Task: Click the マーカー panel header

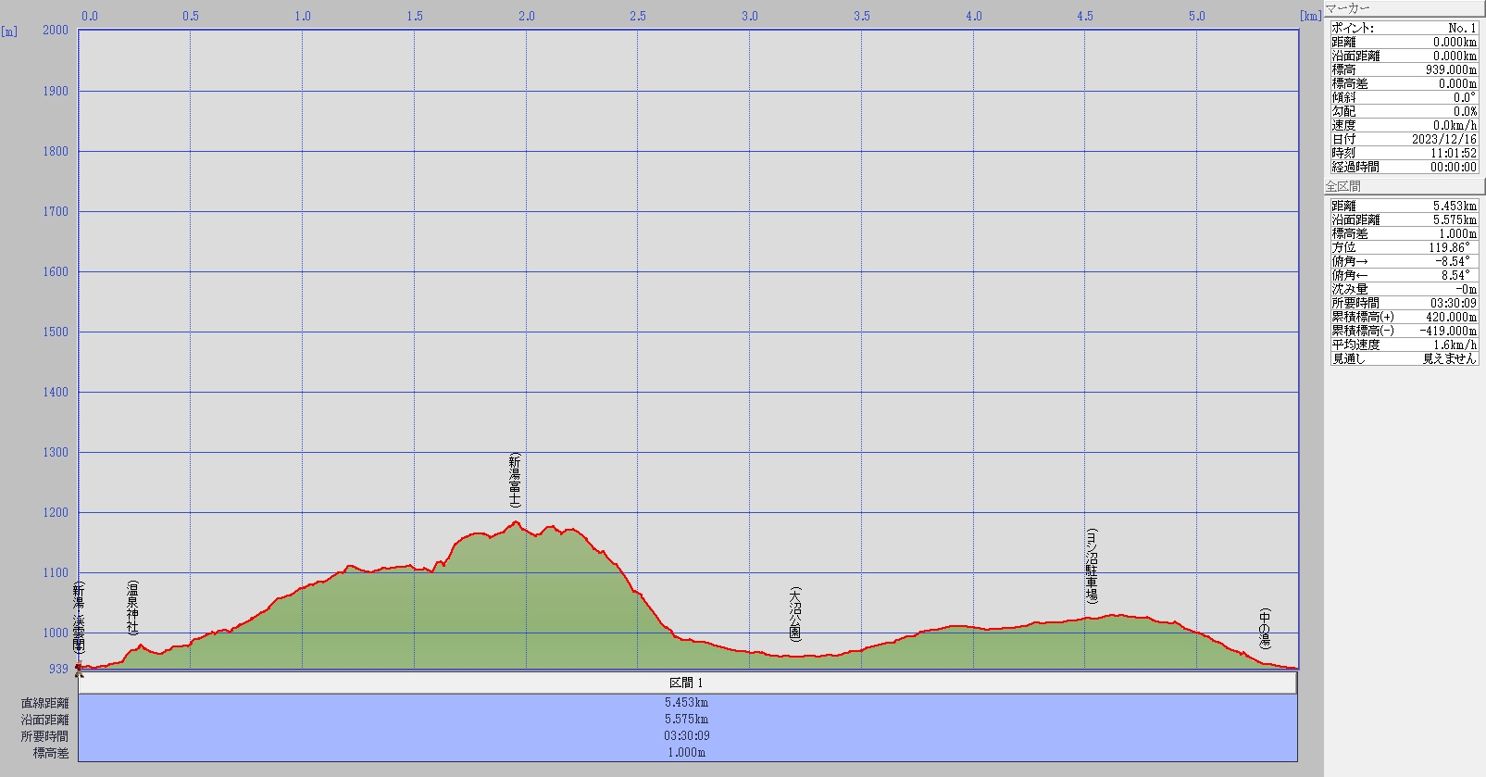Action: tap(1404, 8)
